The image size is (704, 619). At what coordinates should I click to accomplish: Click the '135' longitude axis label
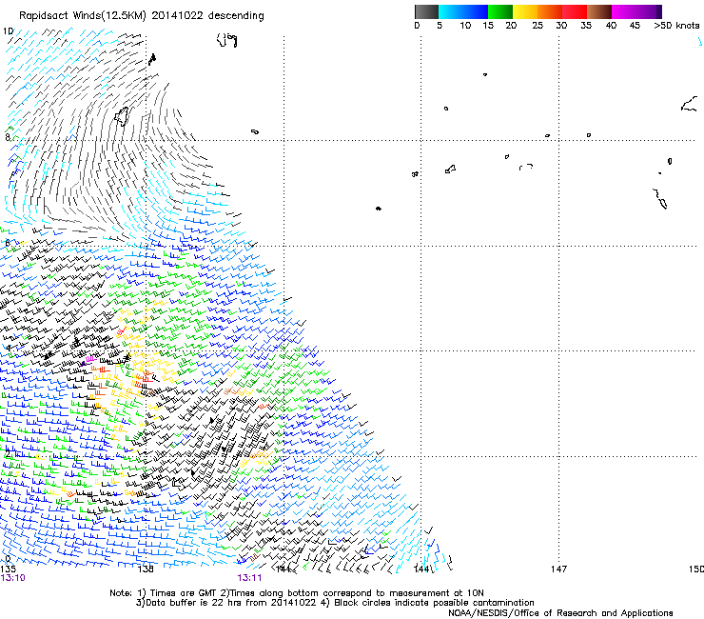8,569
